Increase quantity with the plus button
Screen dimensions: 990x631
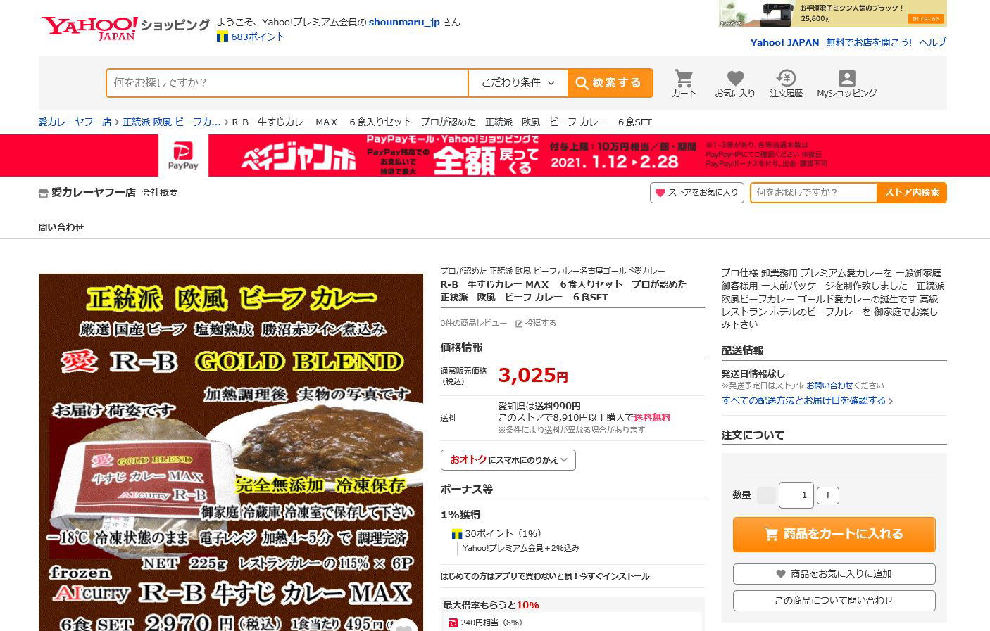pyautogui.click(x=827, y=495)
